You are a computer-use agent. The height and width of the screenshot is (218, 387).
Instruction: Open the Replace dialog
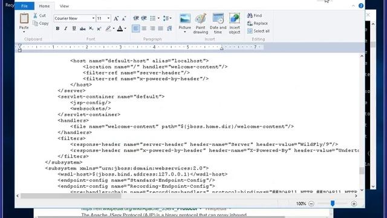[258, 24]
